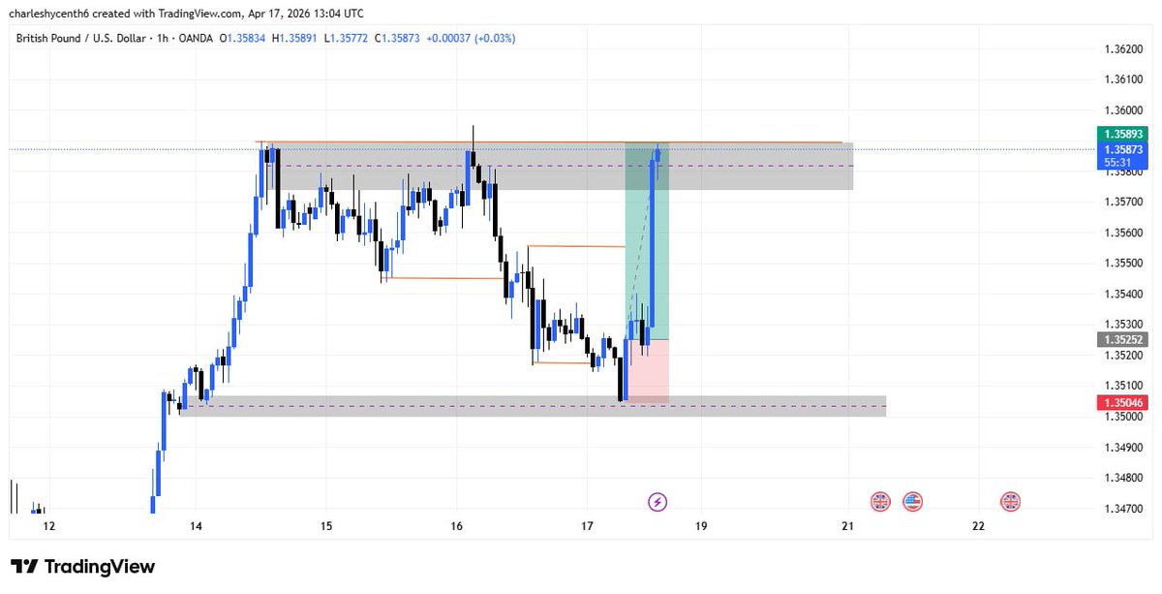1162x594 pixels.
Task: Click the grey price label 1.35252
Action: 1122,340
